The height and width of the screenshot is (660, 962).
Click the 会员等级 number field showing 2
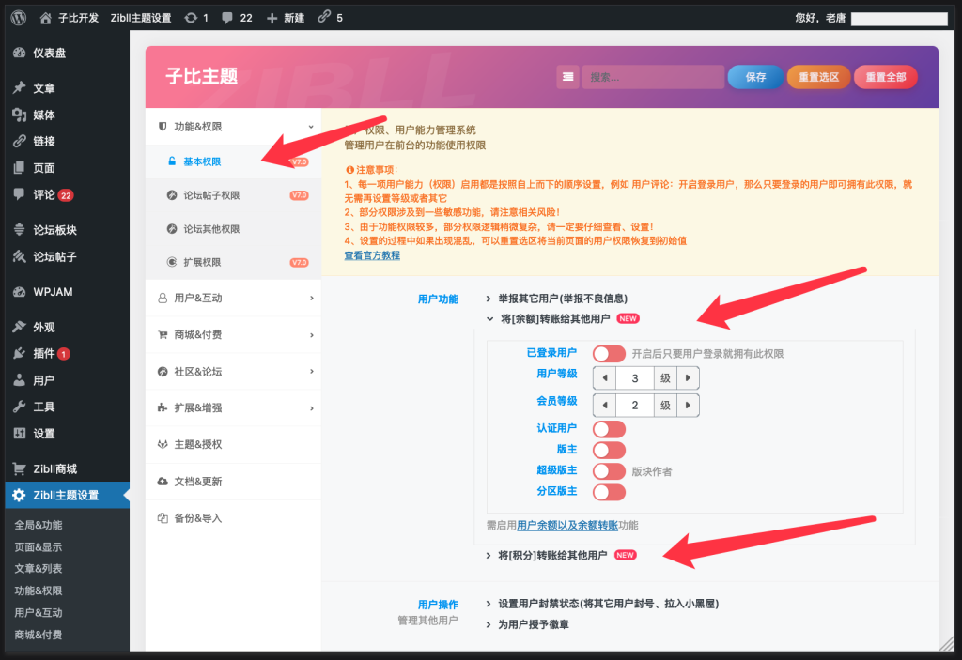pos(635,405)
